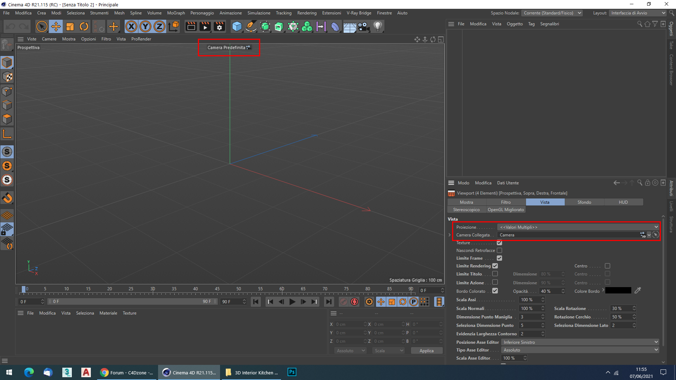Viewport: 676px width, 380px height.
Task: Toggle Bordo Colorato checkbox
Action: [495, 291]
